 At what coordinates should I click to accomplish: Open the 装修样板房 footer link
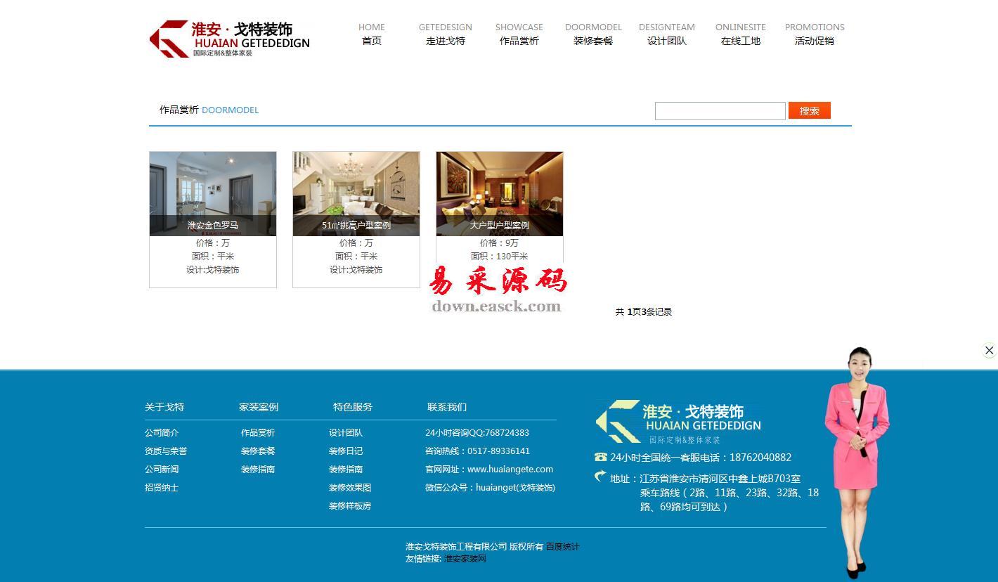pyautogui.click(x=350, y=506)
